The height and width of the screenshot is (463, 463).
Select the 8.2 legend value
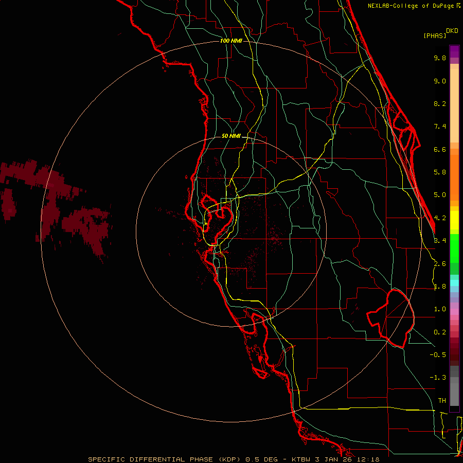440,103
